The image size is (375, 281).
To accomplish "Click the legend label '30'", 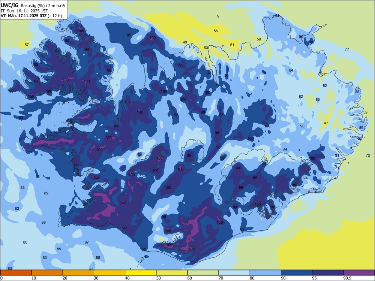I will coord(96,278).
